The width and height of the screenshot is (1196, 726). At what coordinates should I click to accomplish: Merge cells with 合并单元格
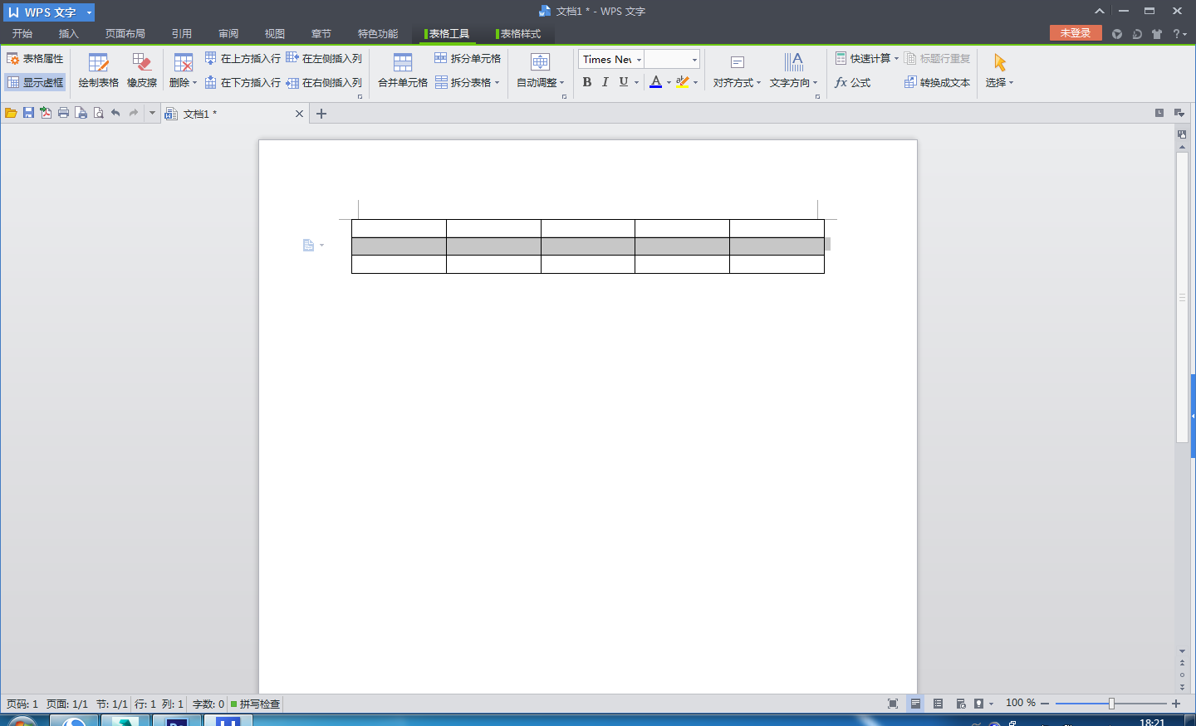pos(403,71)
